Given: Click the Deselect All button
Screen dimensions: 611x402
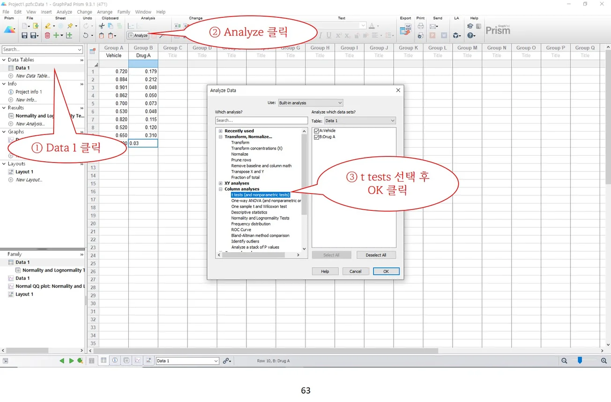Looking at the screenshot, I should (376, 255).
